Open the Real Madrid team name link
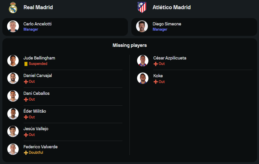Image resolution: width=259 pixels, height=164 pixels. tap(38, 7)
